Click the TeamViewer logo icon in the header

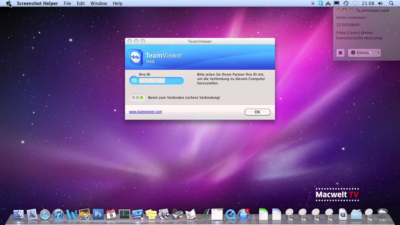coord(136,57)
